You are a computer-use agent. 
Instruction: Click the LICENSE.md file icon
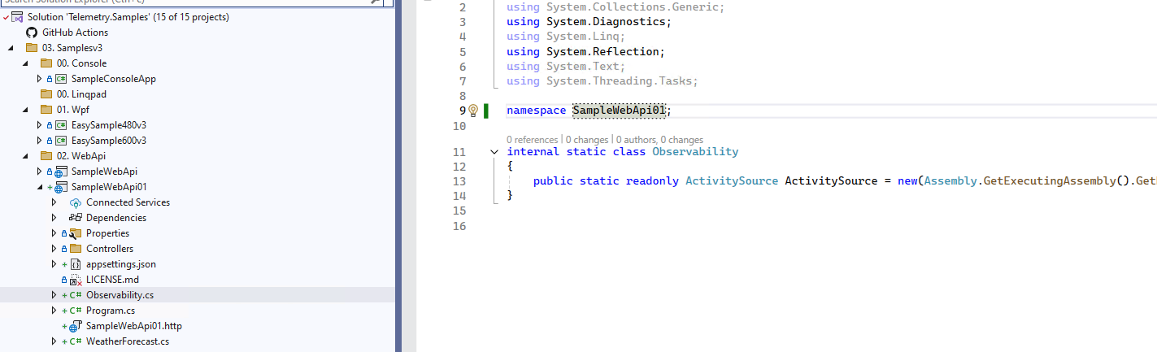pos(76,280)
